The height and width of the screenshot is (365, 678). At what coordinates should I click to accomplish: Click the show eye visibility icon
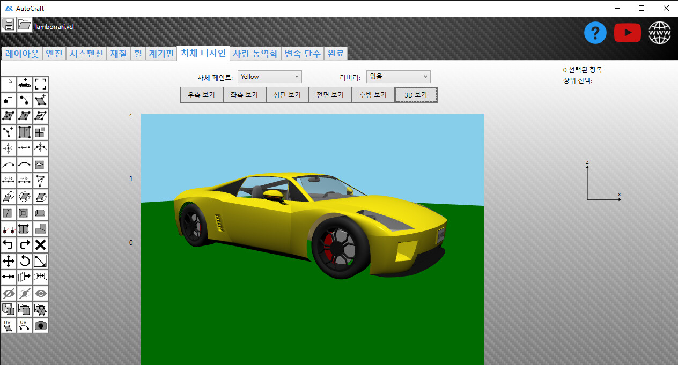41,293
